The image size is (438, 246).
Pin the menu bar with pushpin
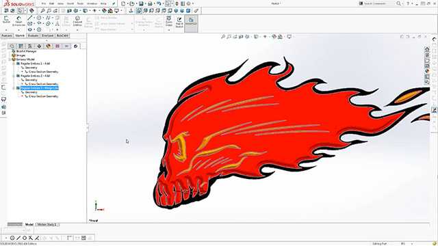tap(114, 3)
